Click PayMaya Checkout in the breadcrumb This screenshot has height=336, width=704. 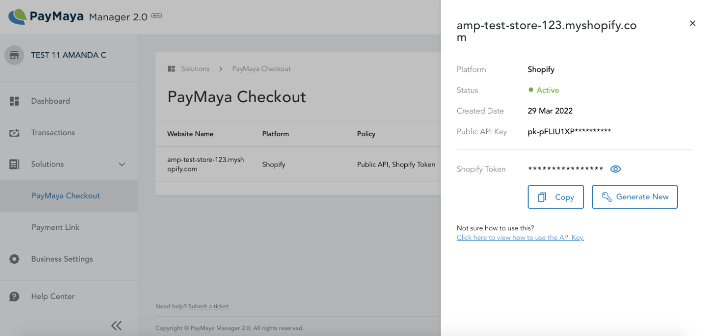click(261, 69)
